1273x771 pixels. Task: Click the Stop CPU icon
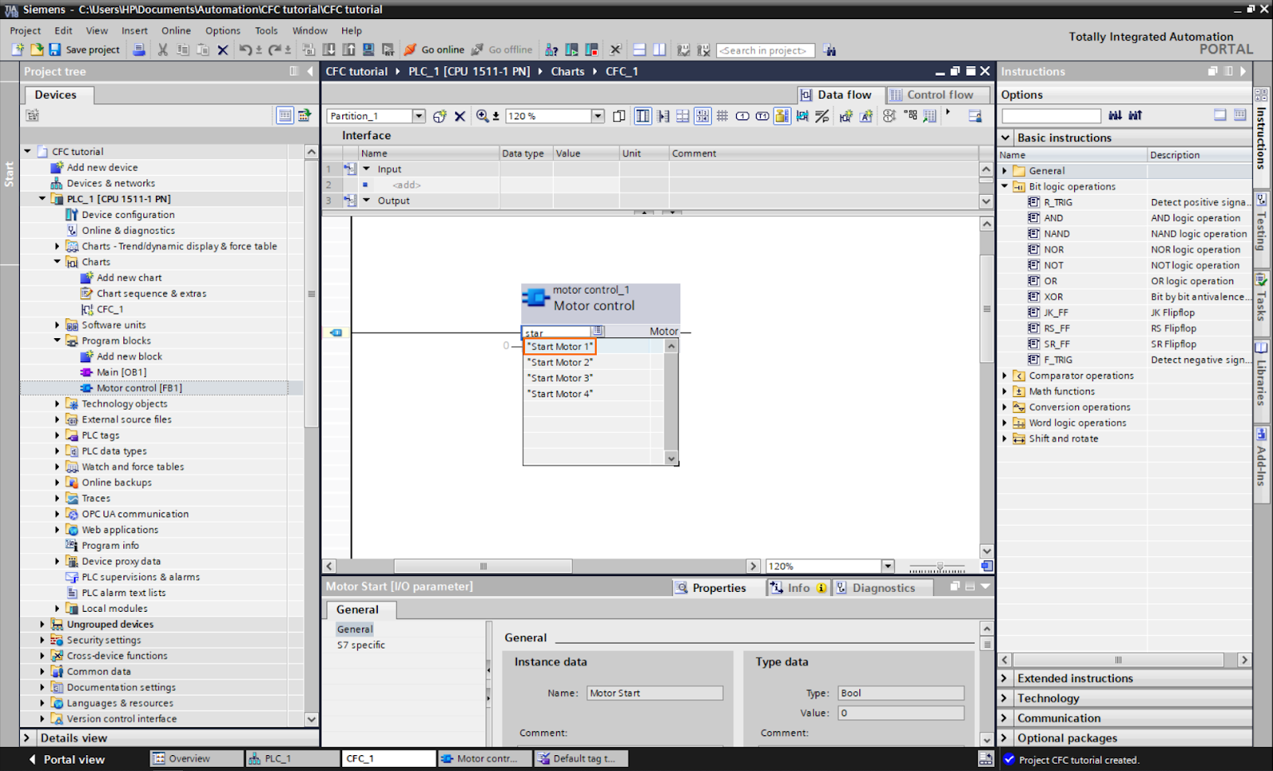[591, 49]
